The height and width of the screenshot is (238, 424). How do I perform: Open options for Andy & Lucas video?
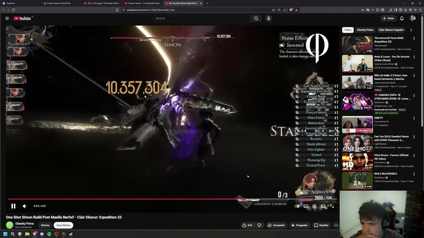point(414,57)
